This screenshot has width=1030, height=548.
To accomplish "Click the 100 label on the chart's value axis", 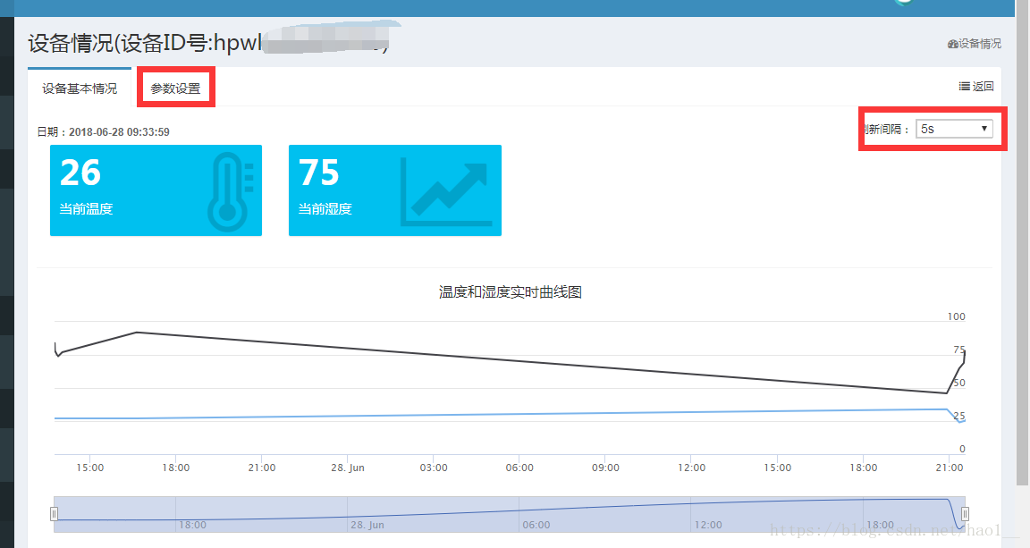I will (x=957, y=316).
